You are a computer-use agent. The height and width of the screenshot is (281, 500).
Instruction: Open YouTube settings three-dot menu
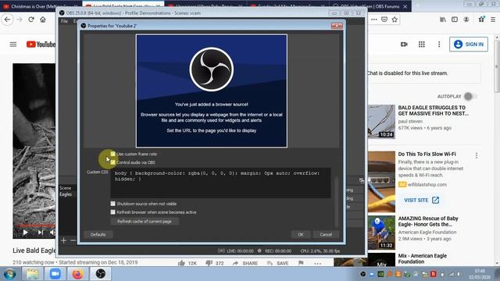click(439, 44)
